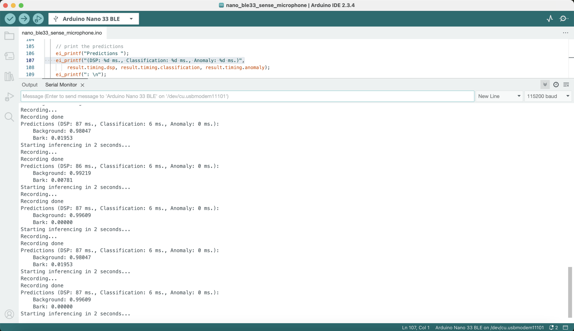The width and height of the screenshot is (574, 331).
Task: Expand the Arduino Nano 33 BLE board selector
Action: tap(94, 19)
